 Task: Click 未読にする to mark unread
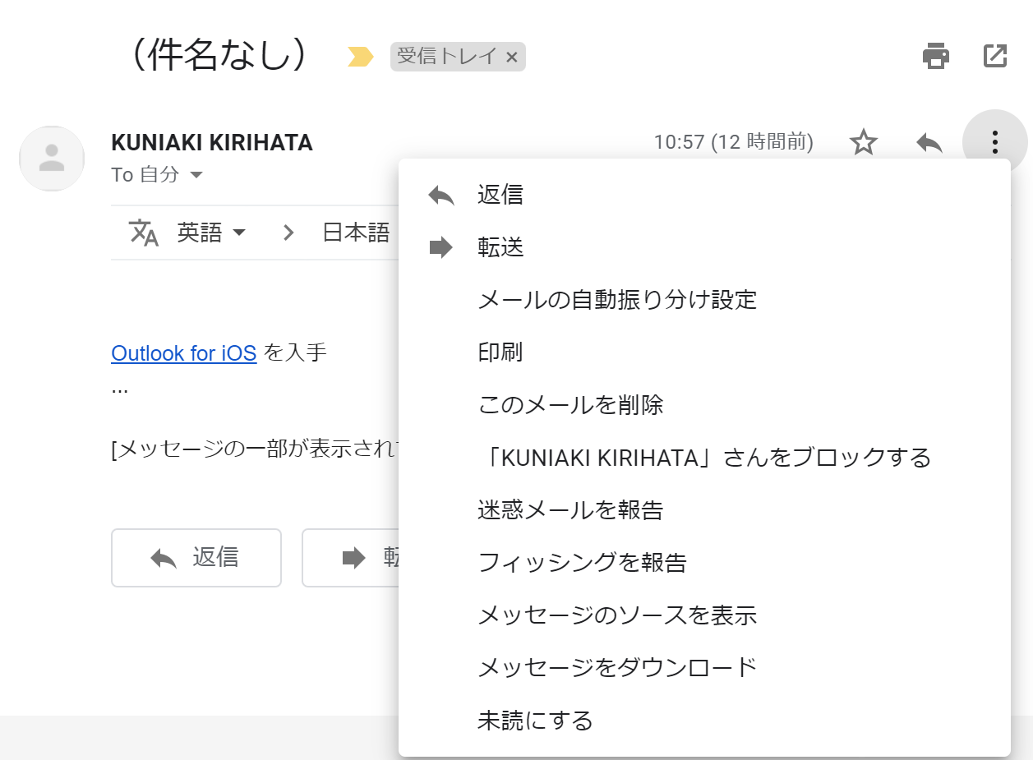point(535,721)
